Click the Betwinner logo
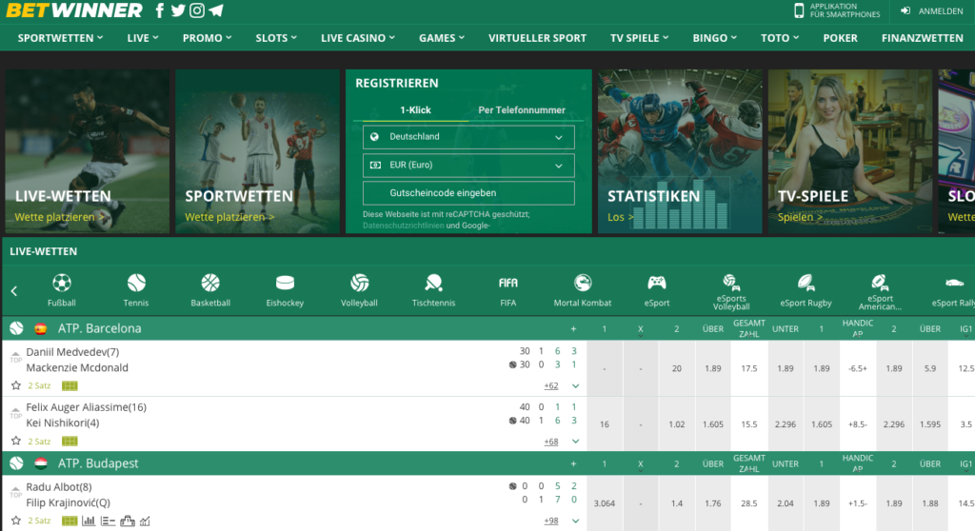Image resolution: width=975 pixels, height=531 pixels. (74, 10)
